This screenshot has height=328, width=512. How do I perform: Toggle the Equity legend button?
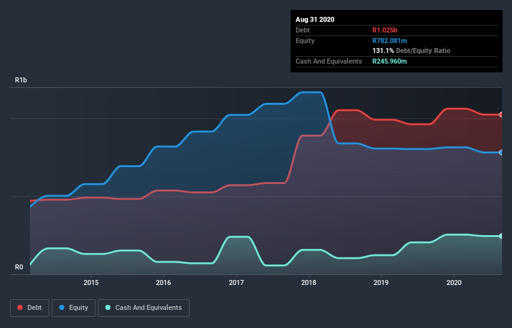coord(74,308)
